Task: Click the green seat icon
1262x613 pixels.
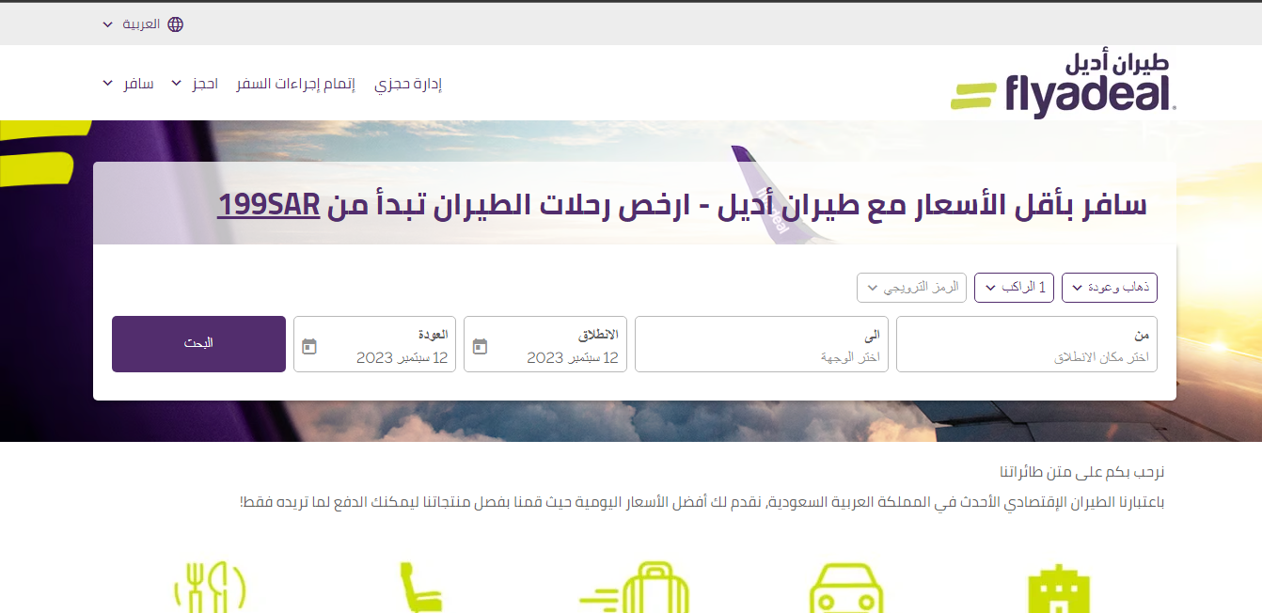Action: pyautogui.click(x=418, y=589)
